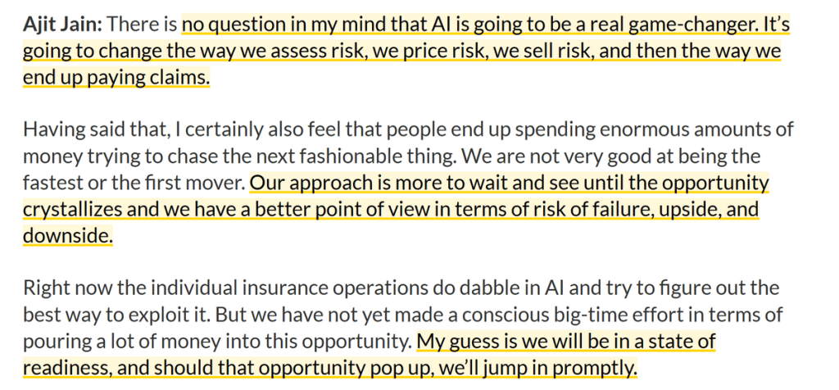Select the highlighted text 'end up paying claims.'
839x390 pixels.
(x=116, y=77)
